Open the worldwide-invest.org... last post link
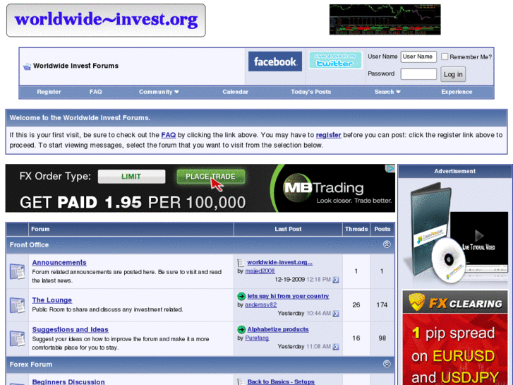This screenshot has height=385, width=513. click(x=279, y=263)
